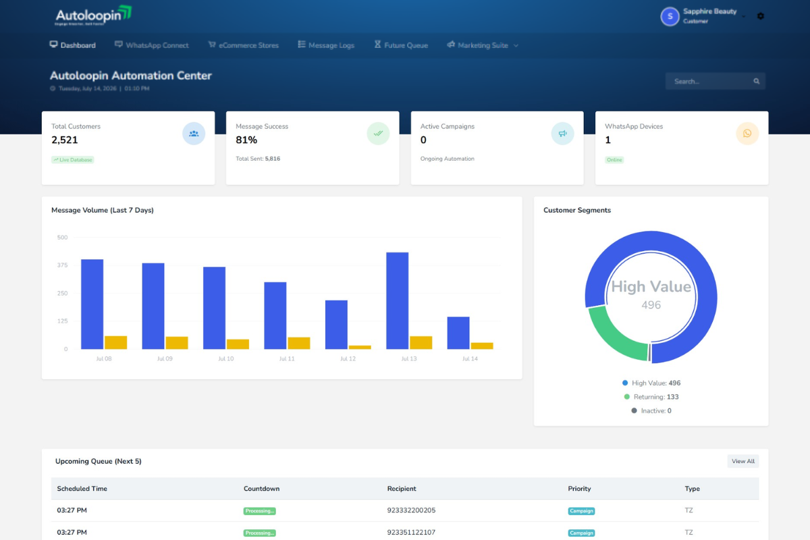Toggle the Inactive legend item
Screen dimensions: 810x540
pyautogui.click(x=651, y=410)
